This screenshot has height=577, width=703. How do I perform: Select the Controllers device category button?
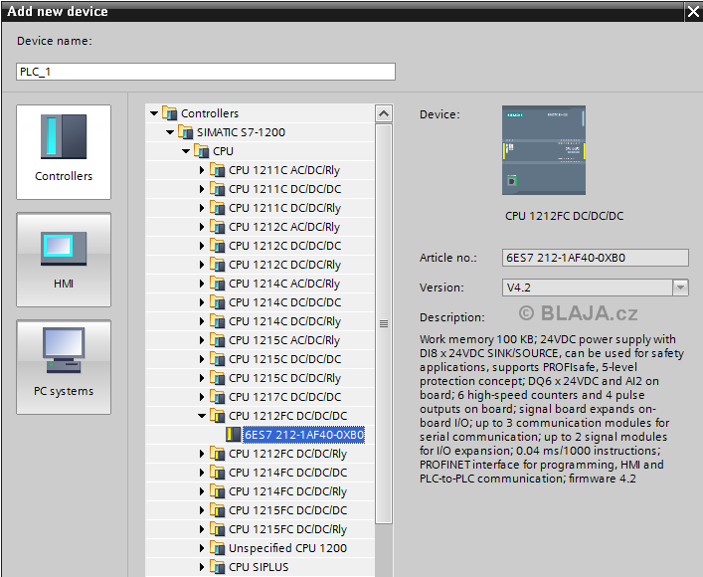point(64,152)
